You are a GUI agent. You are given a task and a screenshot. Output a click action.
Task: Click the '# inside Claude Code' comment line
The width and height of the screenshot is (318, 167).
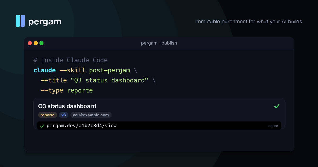click(x=70, y=60)
